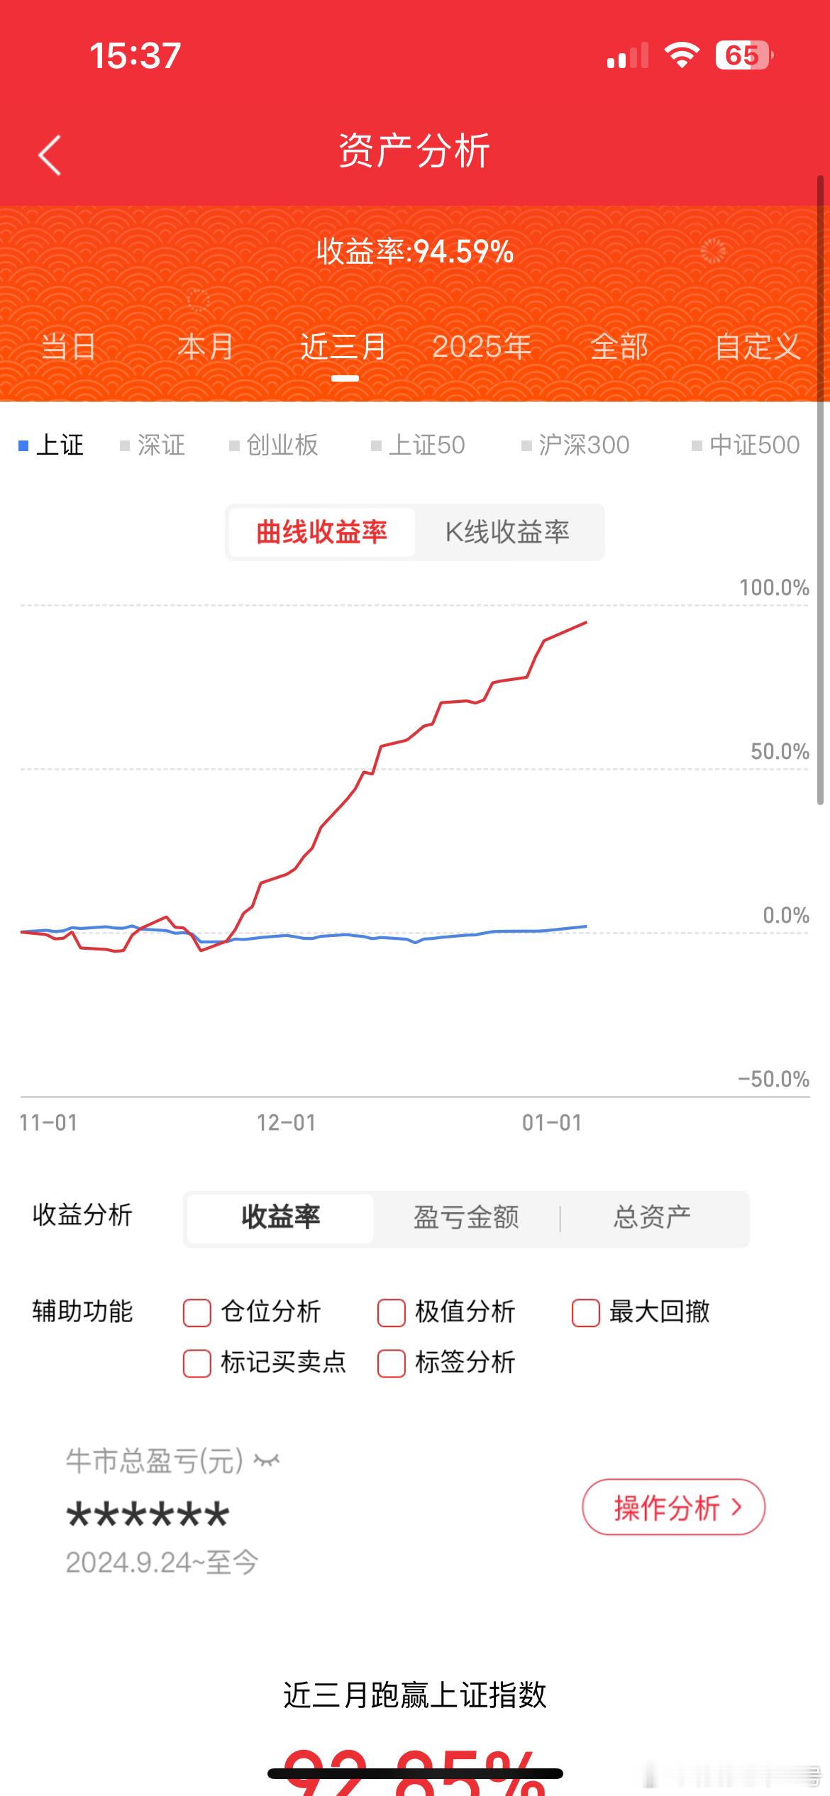
Task: Enable the 仓位分析 checkbox
Action: tap(197, 1313)
